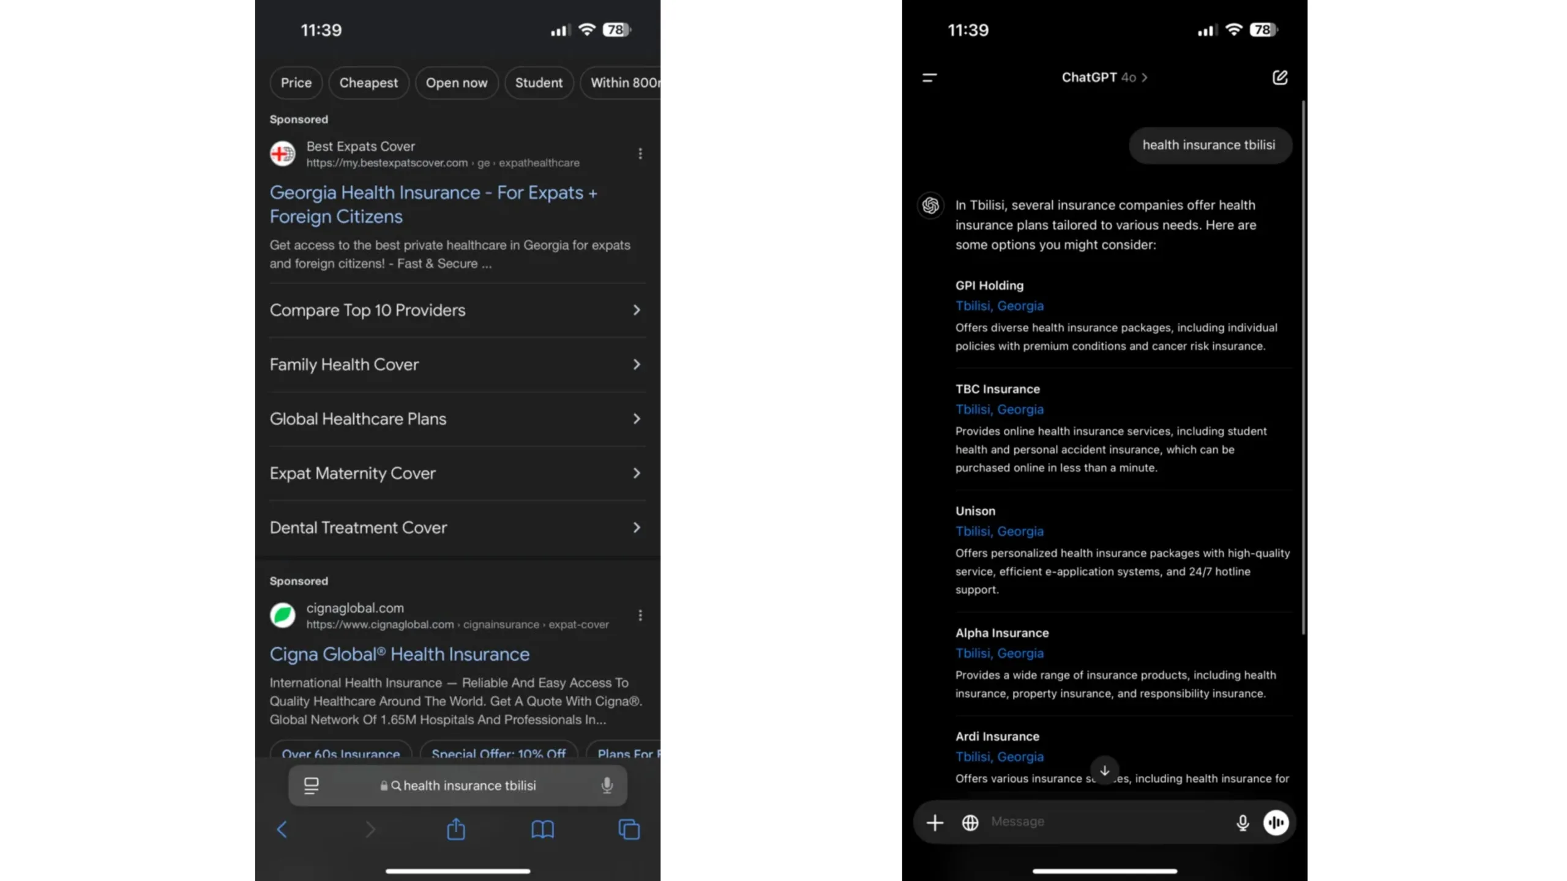Screen dimensions: 1567x881
Task: Tap the Best Expats Cover favicon
Action: pyautogui.click(x=283, y=154)
